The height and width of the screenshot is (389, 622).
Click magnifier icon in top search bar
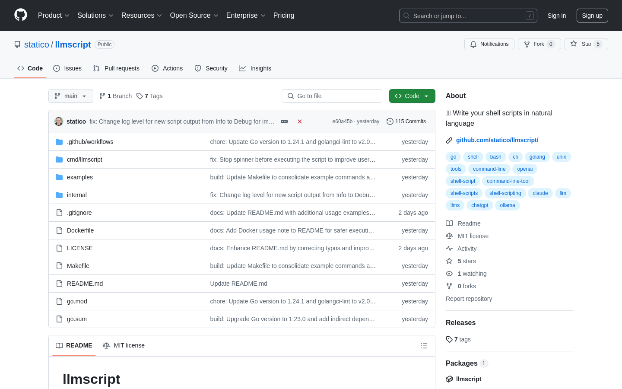[406, 16]
